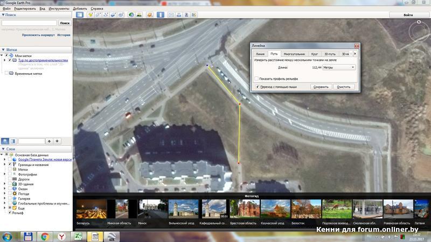Click the Print toolbar icon
The width and height of the screenshot is (431, 242).
(x=179, y=15)
